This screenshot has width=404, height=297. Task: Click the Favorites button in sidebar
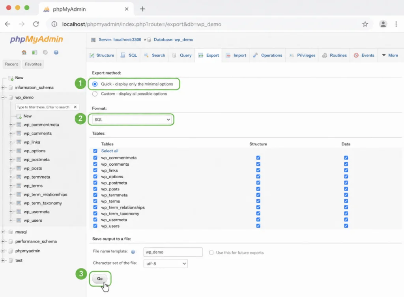33,64
